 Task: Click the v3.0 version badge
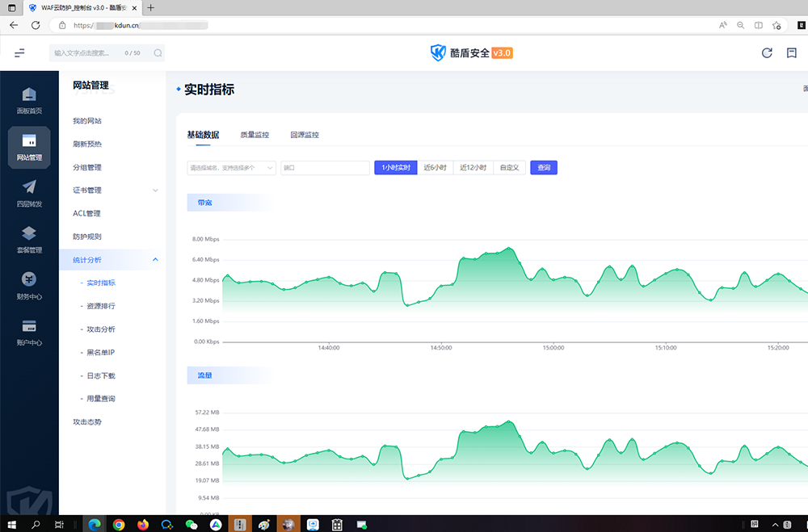pos(502,53)
